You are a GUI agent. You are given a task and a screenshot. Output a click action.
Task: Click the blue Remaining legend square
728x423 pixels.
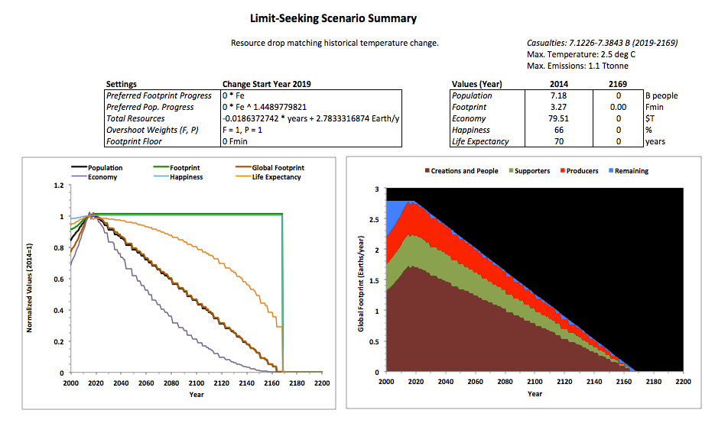point(611,171)
